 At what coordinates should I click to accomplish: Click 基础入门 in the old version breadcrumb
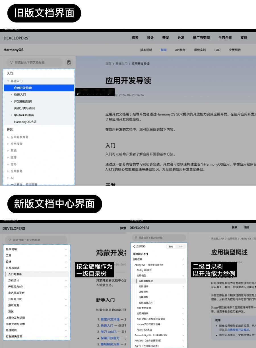click(x=121, y=64)
